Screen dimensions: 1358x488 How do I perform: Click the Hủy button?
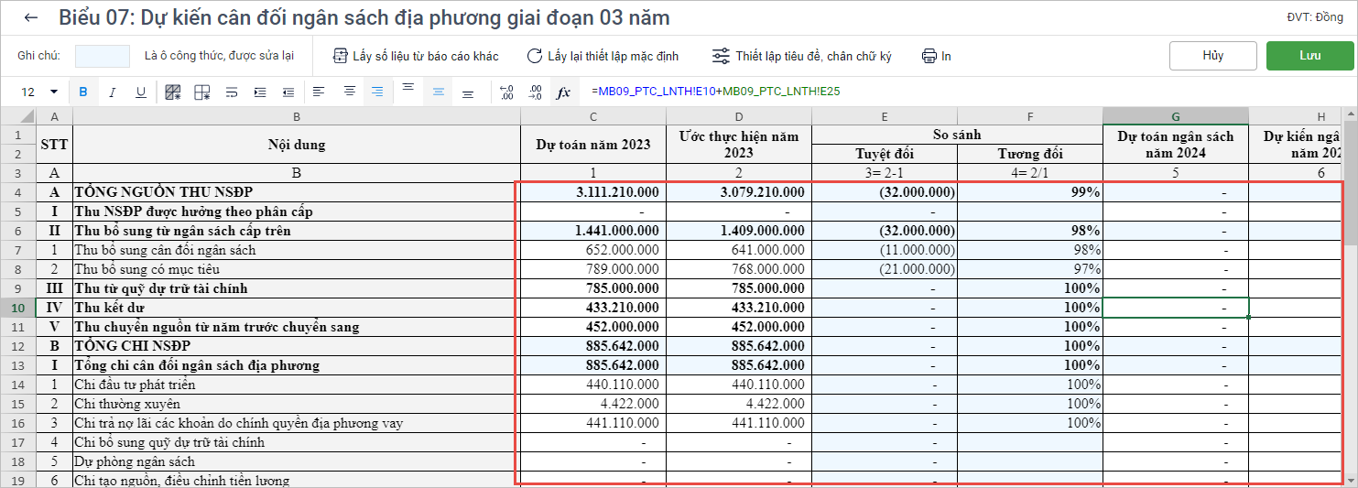coord(1212,56)
